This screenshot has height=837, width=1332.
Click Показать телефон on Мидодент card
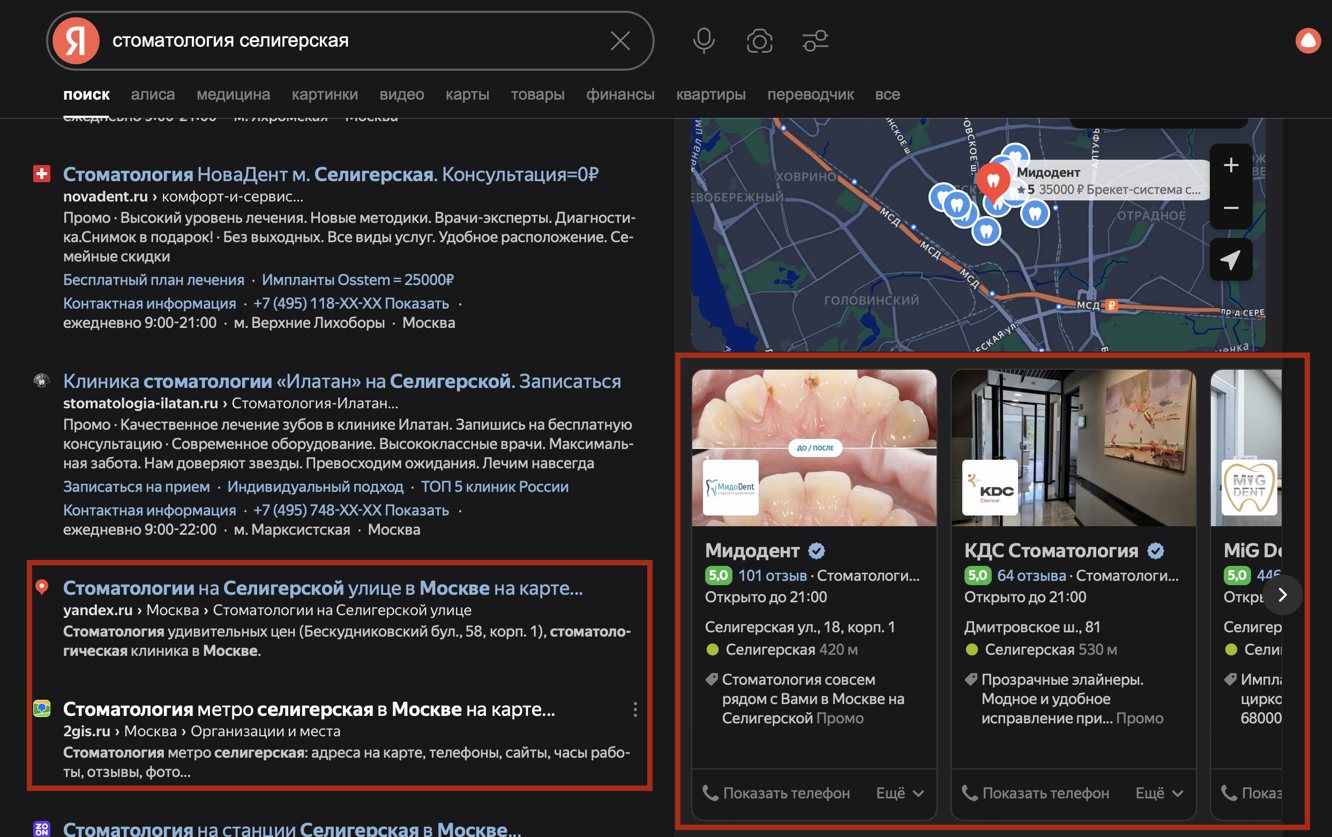pyautogui.click(x=776, y=793)
